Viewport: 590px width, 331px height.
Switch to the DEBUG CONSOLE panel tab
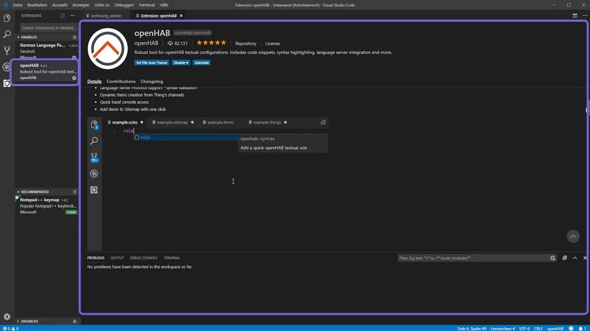[x=143, y=258]
